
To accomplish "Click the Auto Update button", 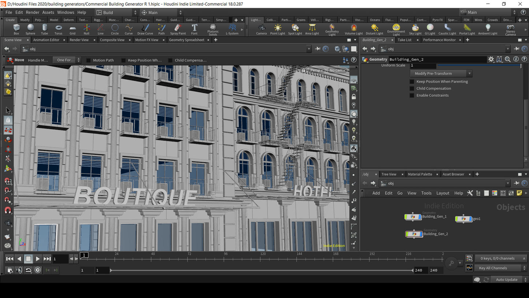I will pos(506,280).
